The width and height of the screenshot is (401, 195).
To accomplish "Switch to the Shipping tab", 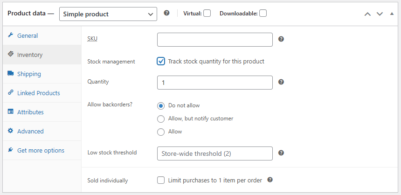I will pos(42,74).
